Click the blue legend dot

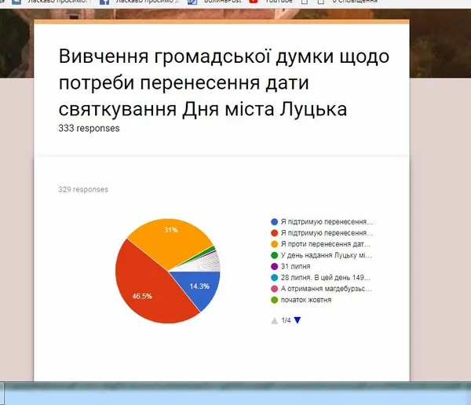click(274, 222)
